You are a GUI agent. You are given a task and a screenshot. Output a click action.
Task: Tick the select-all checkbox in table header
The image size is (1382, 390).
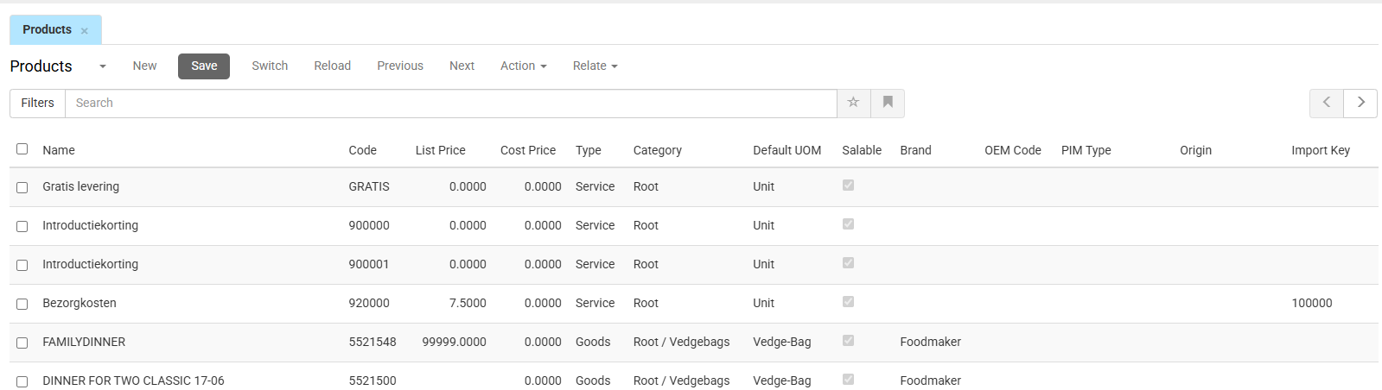(x=22, y=149)
